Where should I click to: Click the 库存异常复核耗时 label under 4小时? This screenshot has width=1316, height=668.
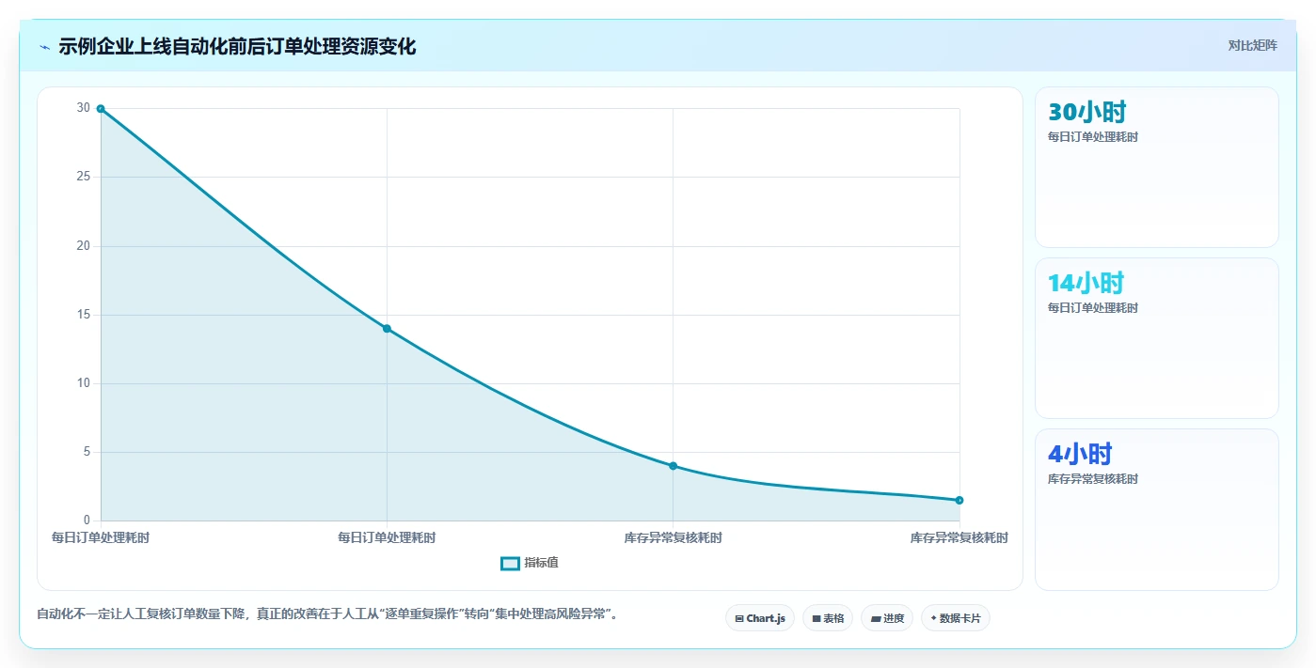[x=1093, y=479]
